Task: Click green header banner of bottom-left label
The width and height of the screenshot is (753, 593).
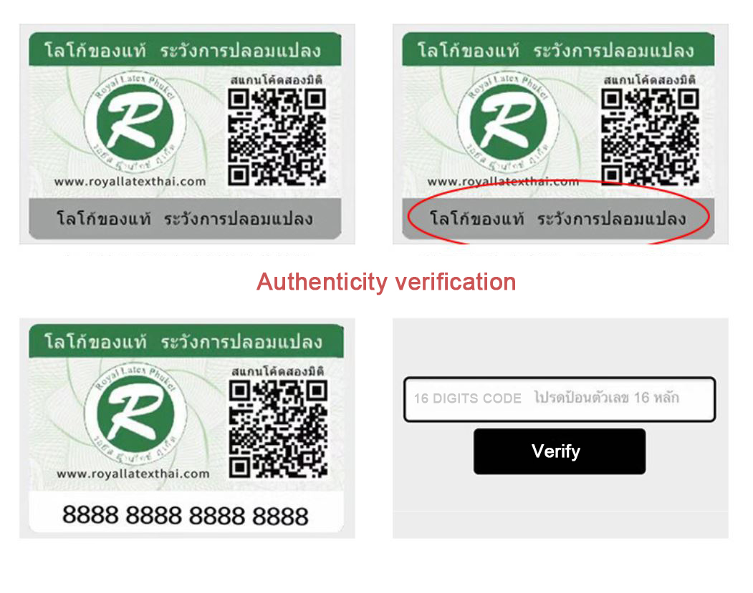Action: tap(186, 340)
